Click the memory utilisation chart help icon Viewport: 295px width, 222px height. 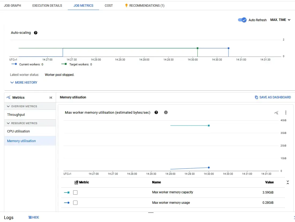pyautogui.click(x=156, y=112)
